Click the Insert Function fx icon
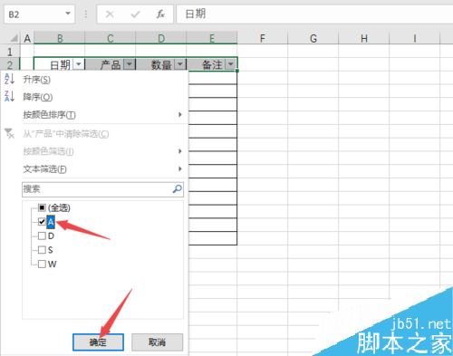Image resolution: width=453 pixels, height=356 pixels. 160,14
